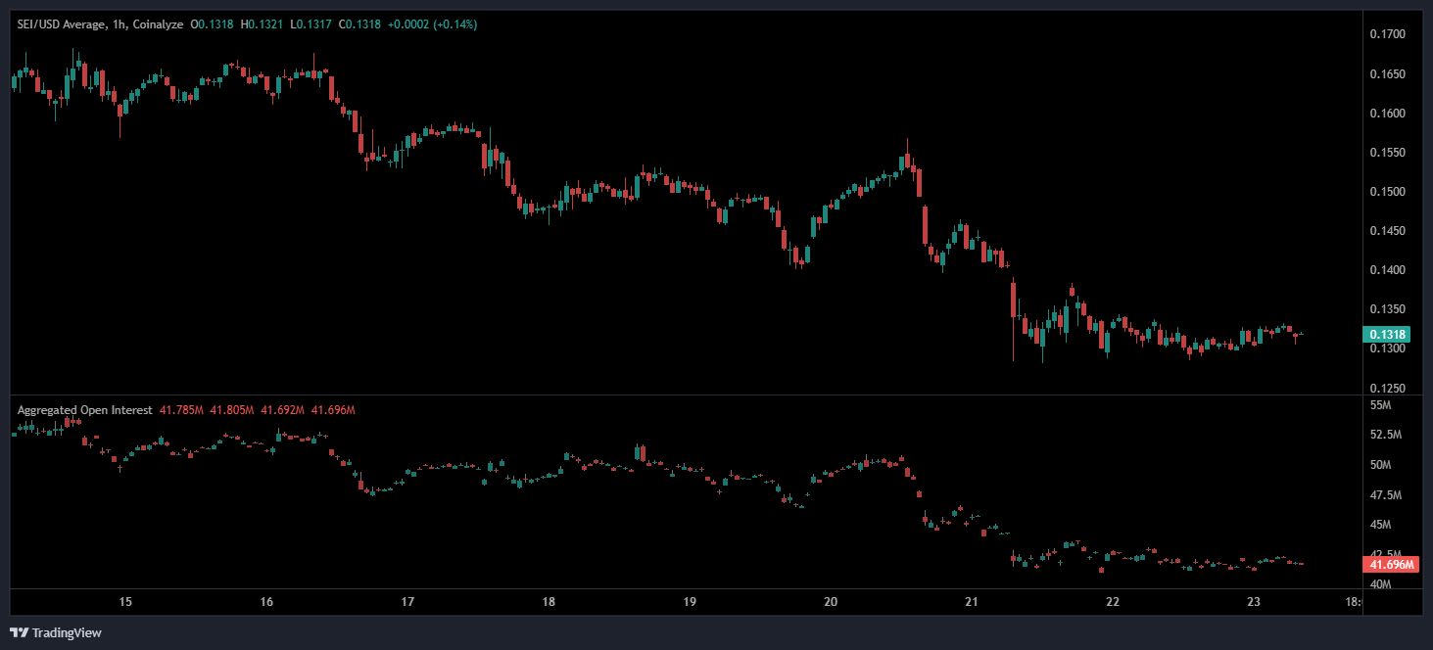Click the 0.1700 price axis label
1433x650 pixels.
(1386, 35)
